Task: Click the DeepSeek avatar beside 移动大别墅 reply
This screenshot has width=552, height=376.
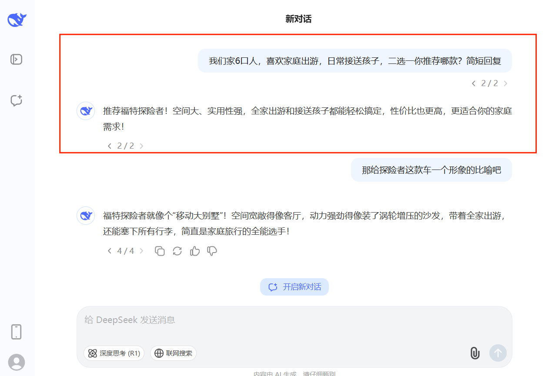Action: [x=86, y=216]
